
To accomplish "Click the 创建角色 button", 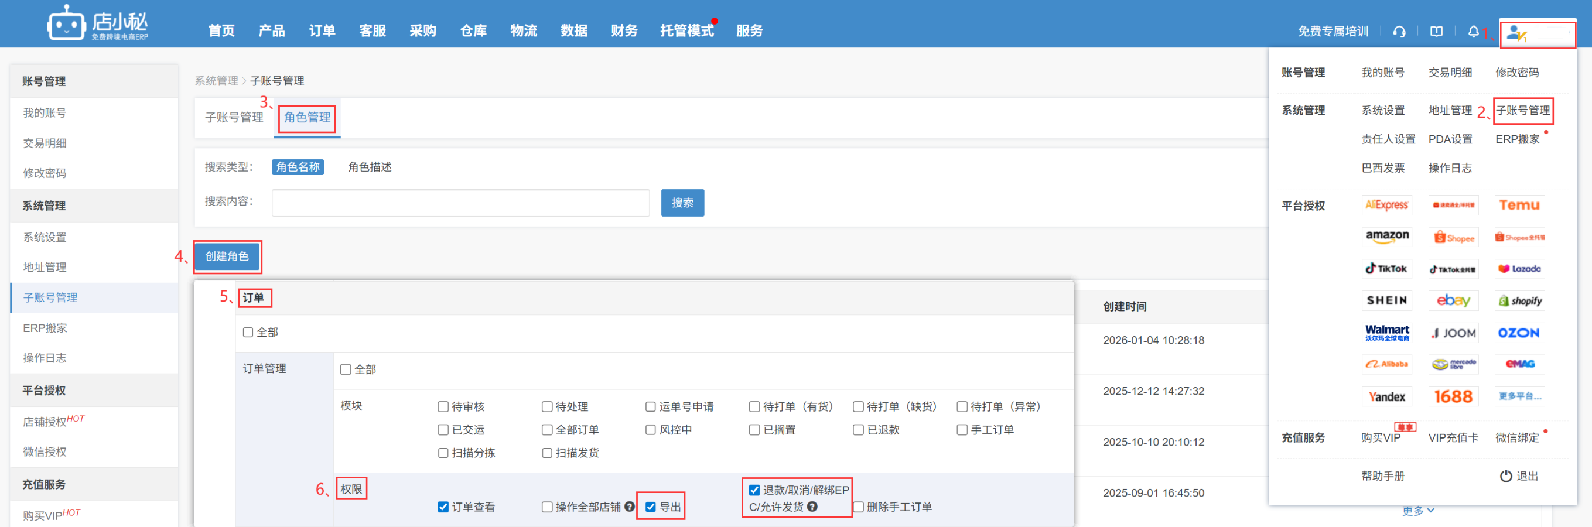I will (x=227, y=256).
